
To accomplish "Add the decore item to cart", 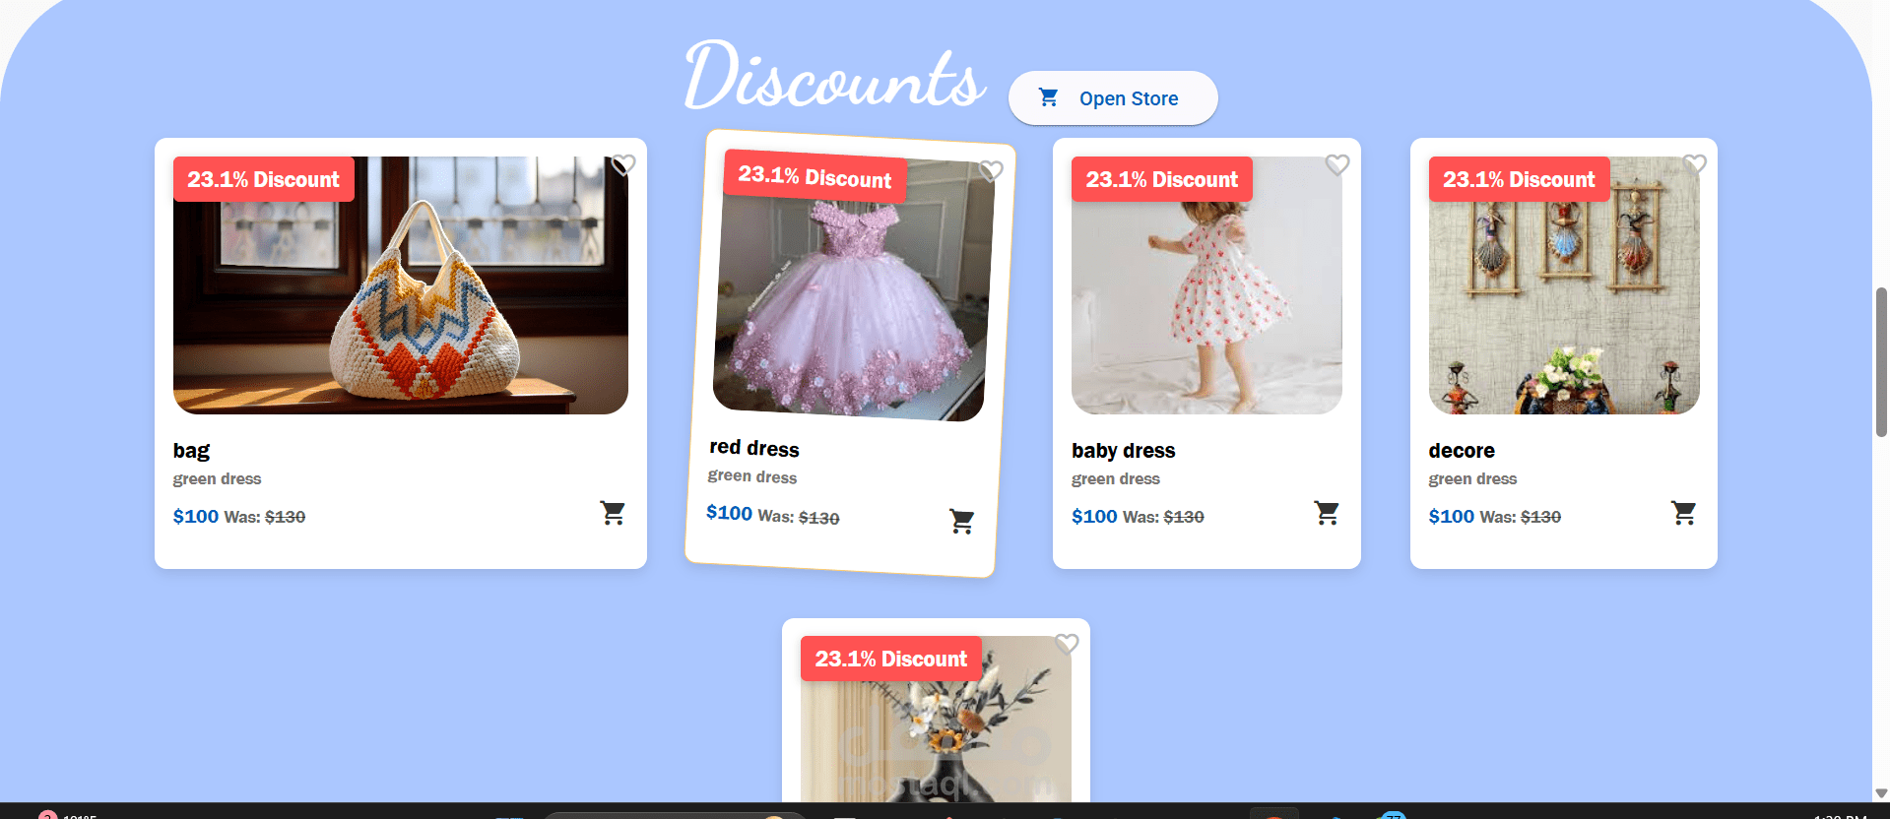I will [x=1683, y=513].
